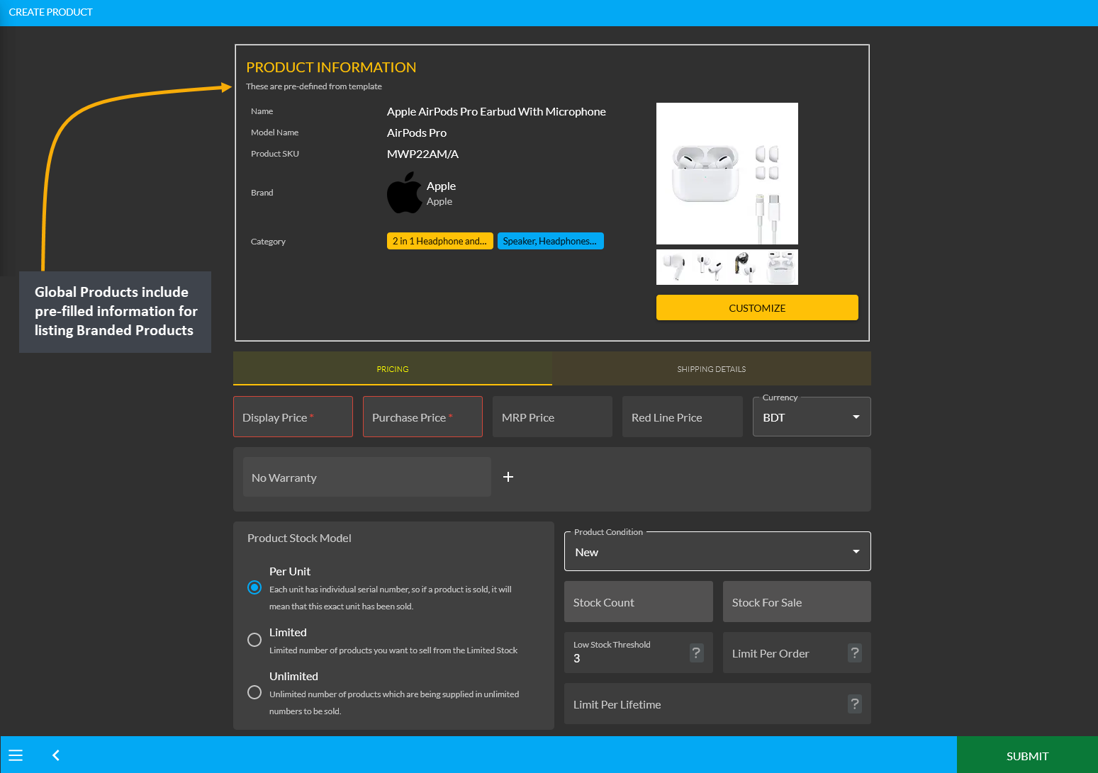Go back using the left chevron icon
This screenshot has width=1098, height=773.
56,755
